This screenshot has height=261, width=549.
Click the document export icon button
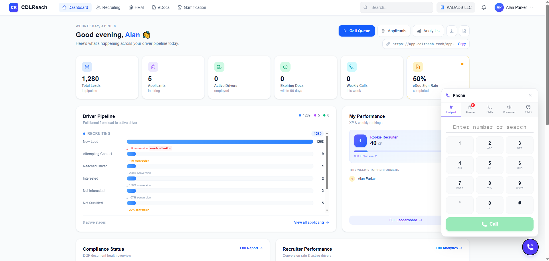[x=464, y=31]
